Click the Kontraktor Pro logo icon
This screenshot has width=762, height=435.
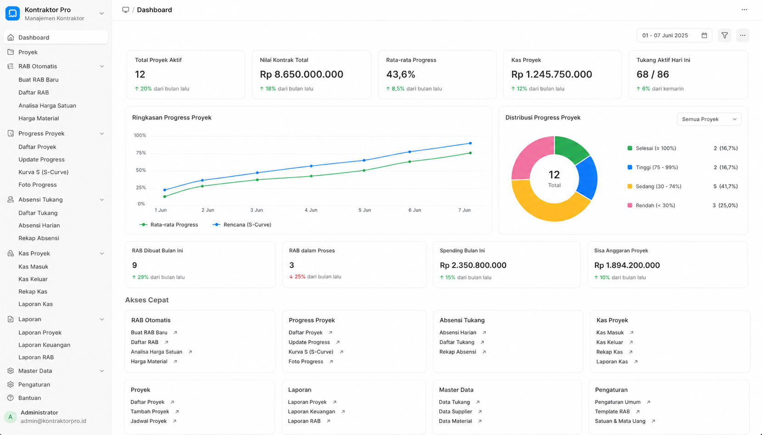[12, 14]
